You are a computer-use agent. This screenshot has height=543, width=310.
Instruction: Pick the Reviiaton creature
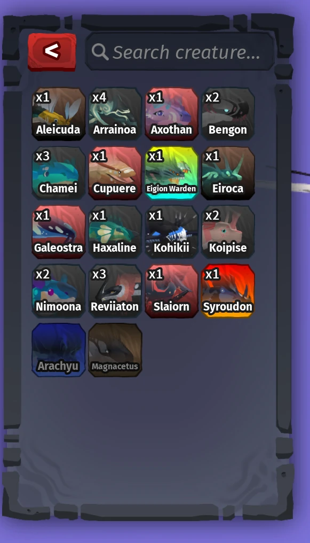pos(115,291)
